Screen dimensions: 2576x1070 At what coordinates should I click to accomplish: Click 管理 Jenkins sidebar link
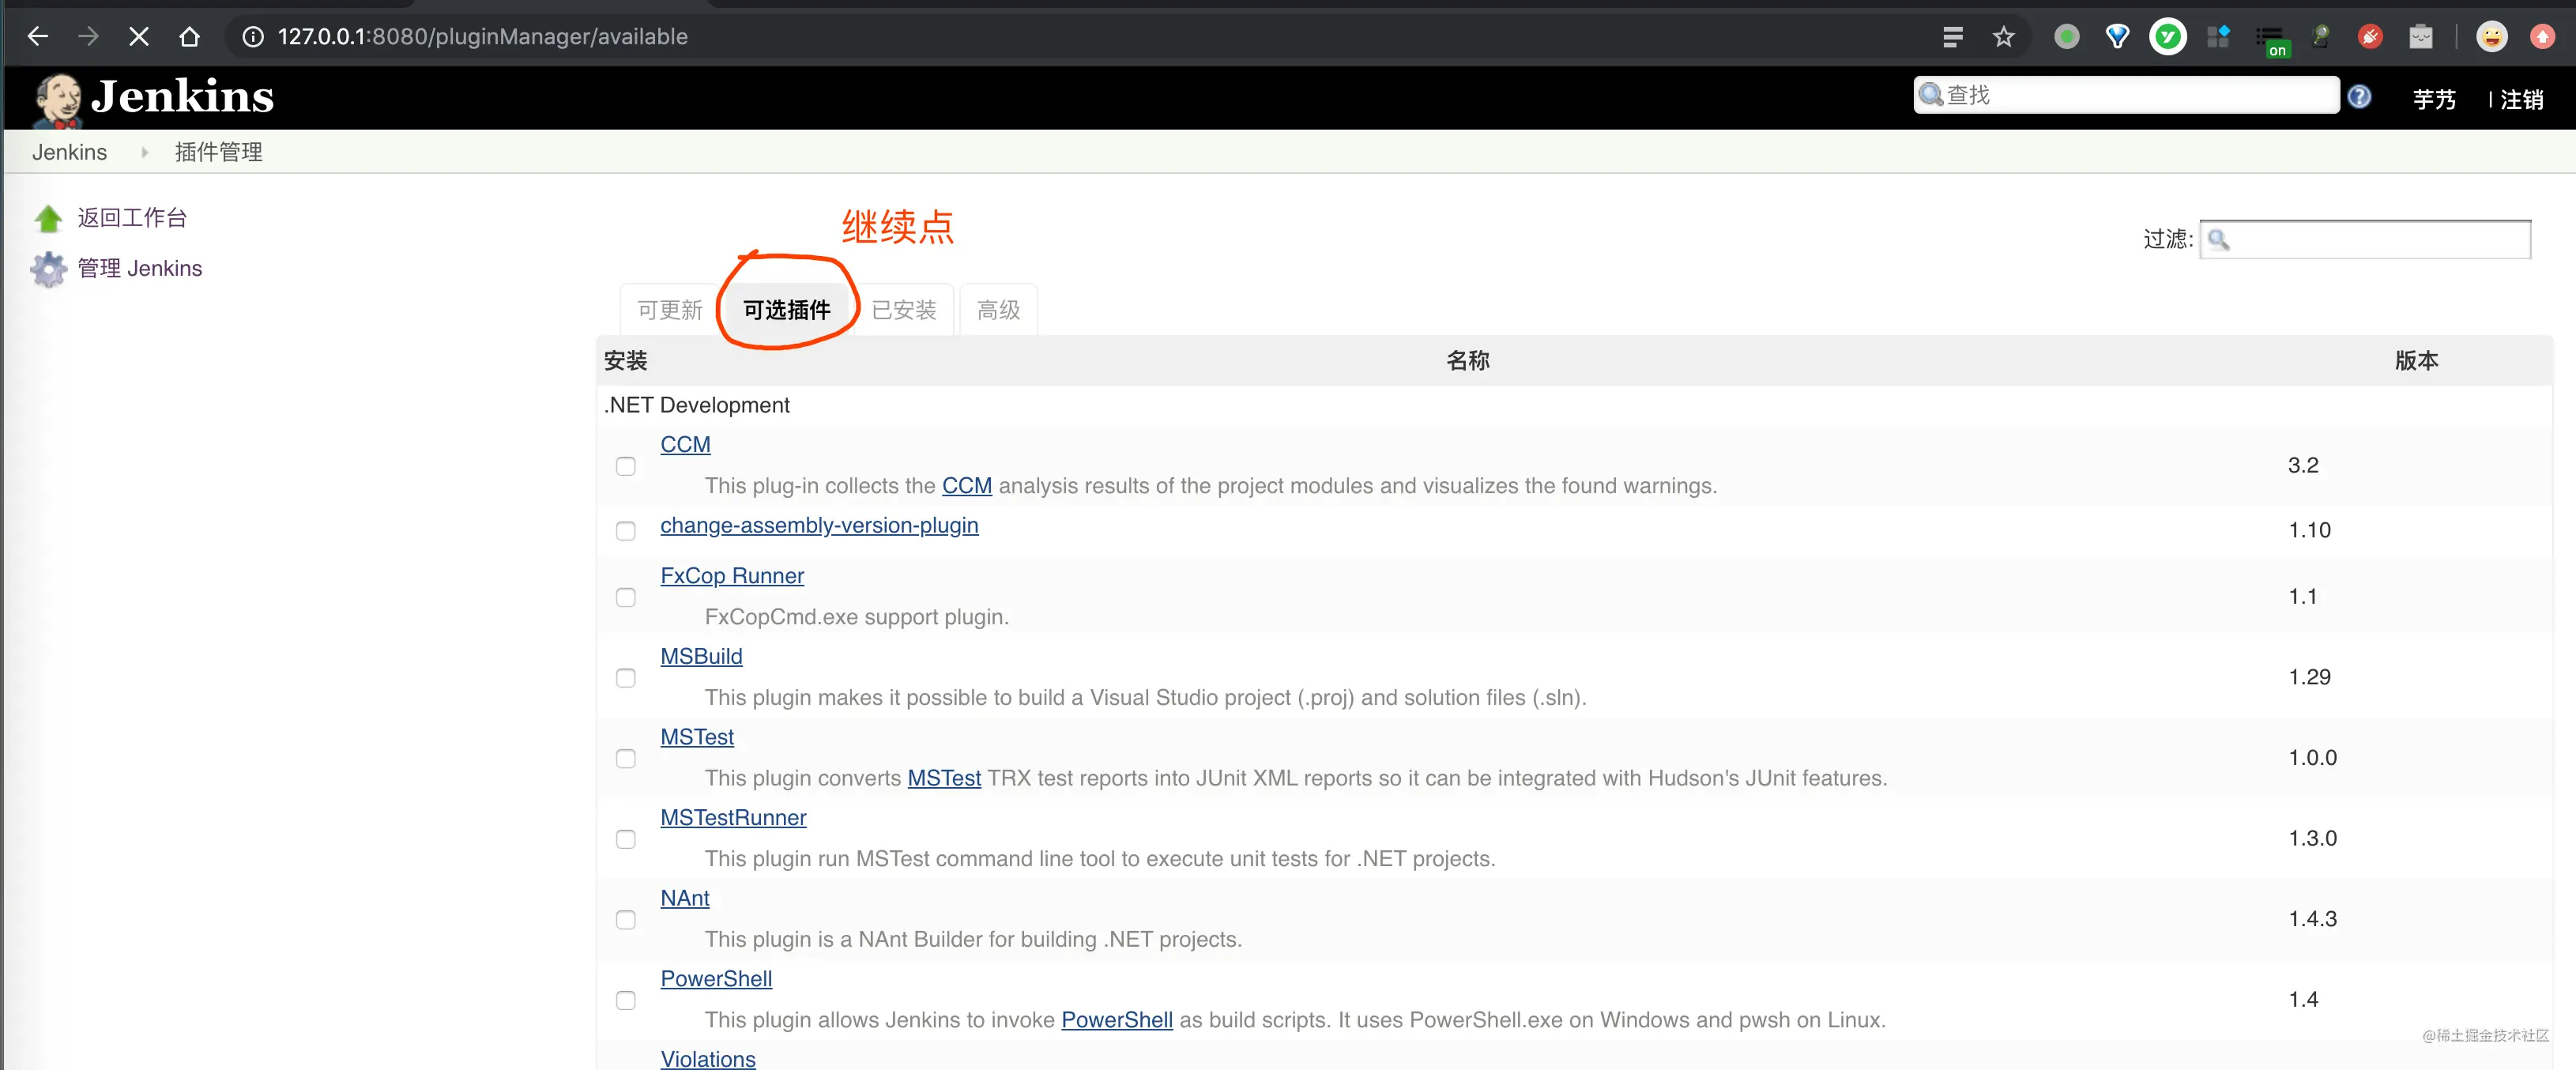tap(140, 269)
